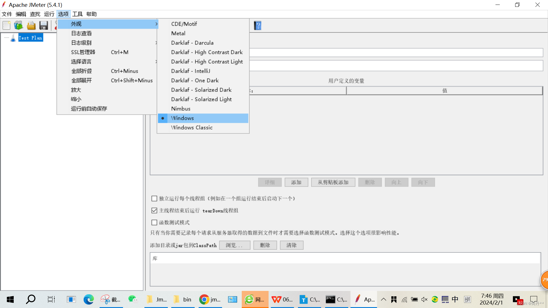The height and width of the screenshot is (308, 548).
Task: Uncheck 主线程结束后运行 tearDown线程组
Action: 154,210
